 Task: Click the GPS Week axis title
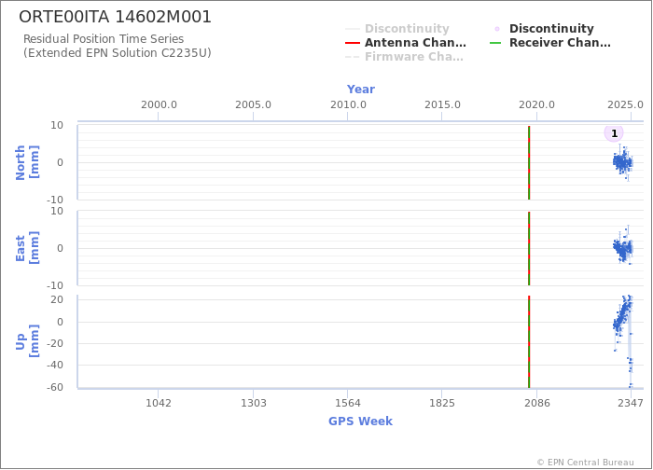pos(361,422)
